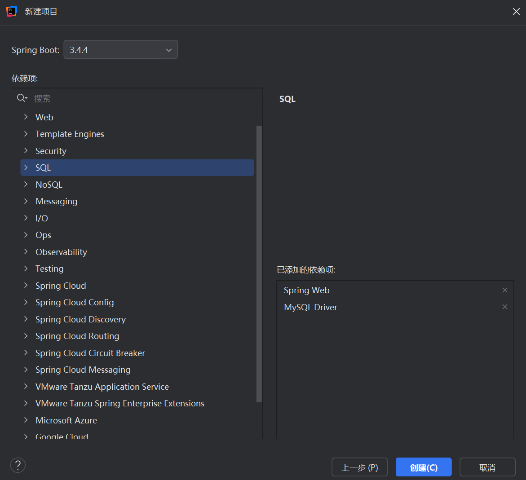Remove the Spring Web dependency
This screenshot has width=526, height=480.
(x=504, y=290)
